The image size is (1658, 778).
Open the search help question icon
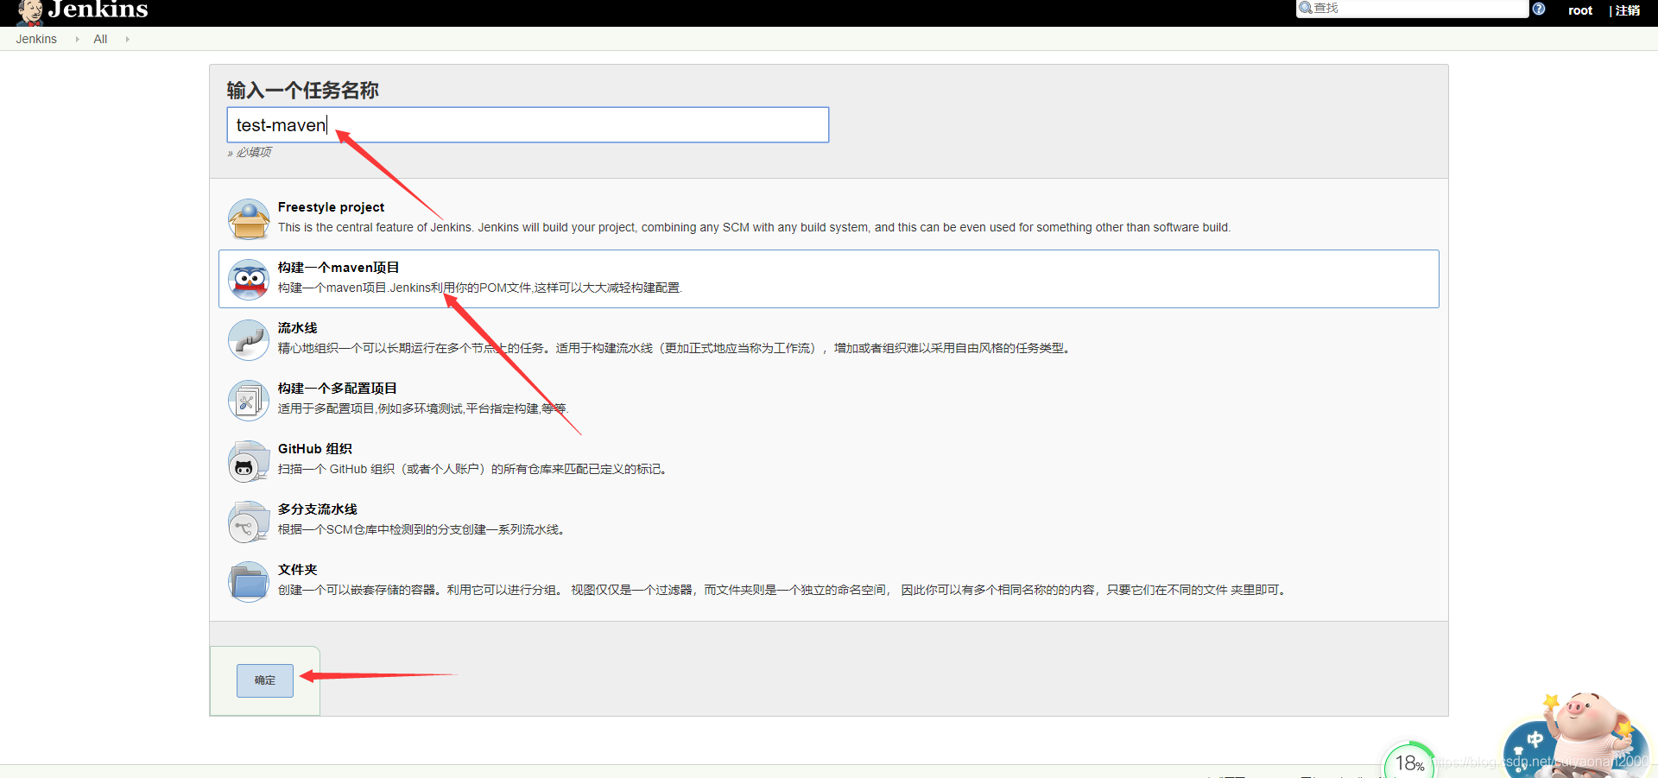click(x=1539, y=9)
